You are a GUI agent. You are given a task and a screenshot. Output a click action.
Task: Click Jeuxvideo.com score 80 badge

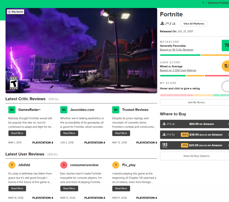coord(64,110)
